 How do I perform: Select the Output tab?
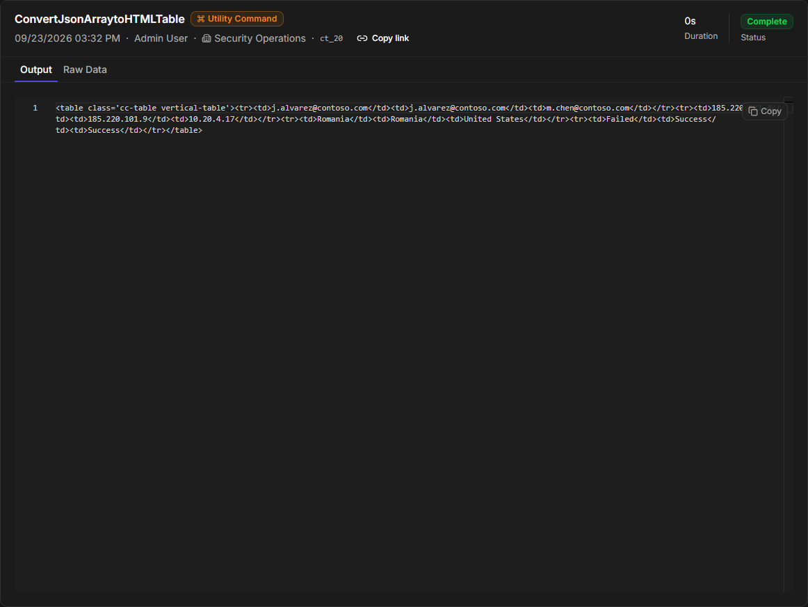click(x=36, y=70)
